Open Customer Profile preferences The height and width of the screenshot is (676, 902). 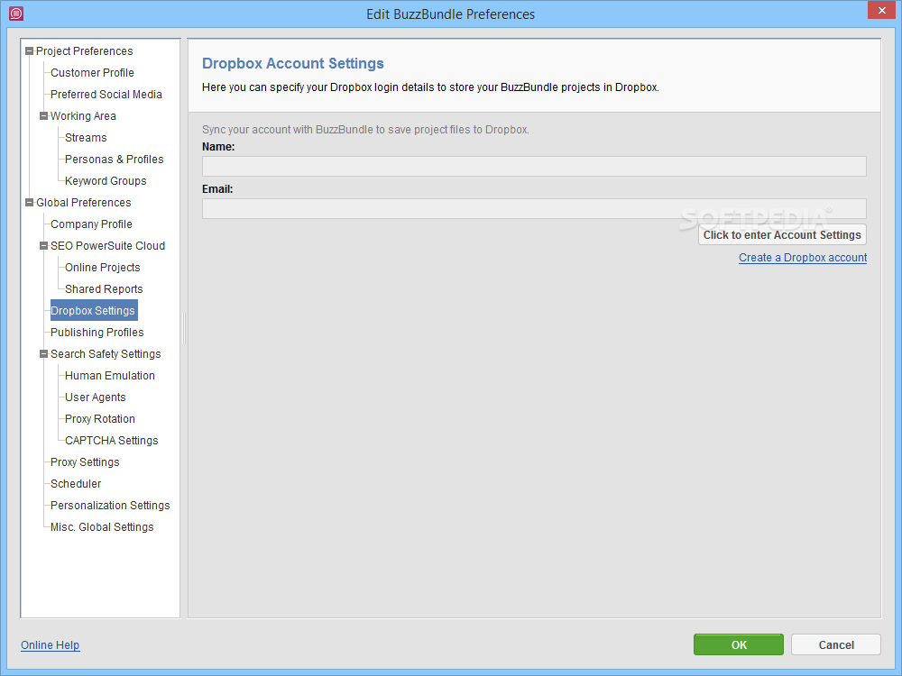(x=92, y=72)
